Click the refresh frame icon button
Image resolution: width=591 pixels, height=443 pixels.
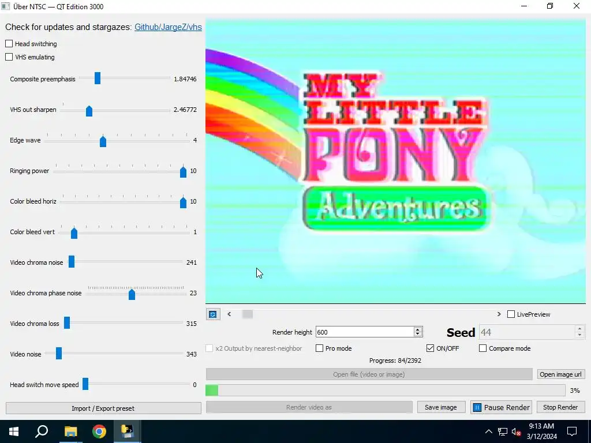coord(213,314)
